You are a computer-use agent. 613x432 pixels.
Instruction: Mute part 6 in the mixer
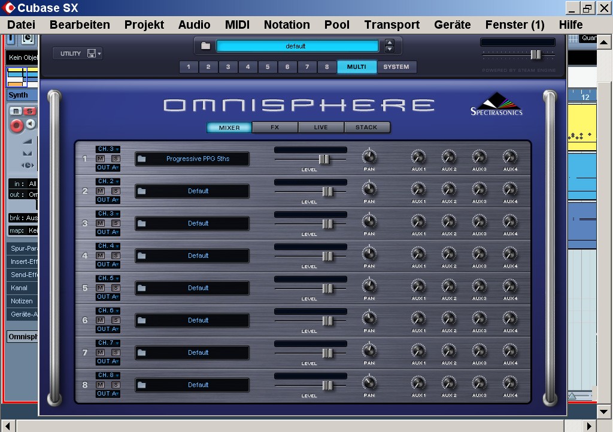(101, 320)
